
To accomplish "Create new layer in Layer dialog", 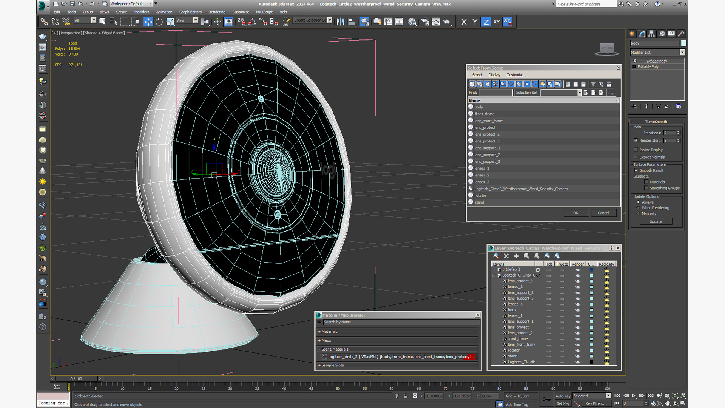I will pos(496,256).
